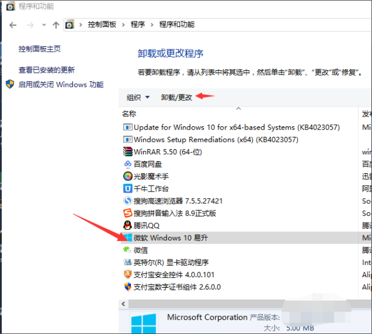Open 查看已安装的更新 link
This screenshot has height=334, width=372.
point(47,70)
